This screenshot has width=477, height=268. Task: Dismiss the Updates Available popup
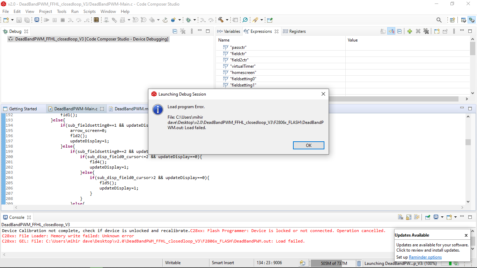(466, 235)
